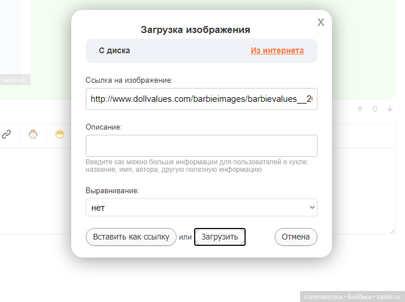Click the karamelochka watermark at bottom right

(x=352, y=296)
